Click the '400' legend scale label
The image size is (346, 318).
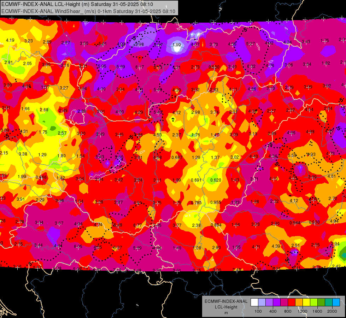[x=273, y=311]
